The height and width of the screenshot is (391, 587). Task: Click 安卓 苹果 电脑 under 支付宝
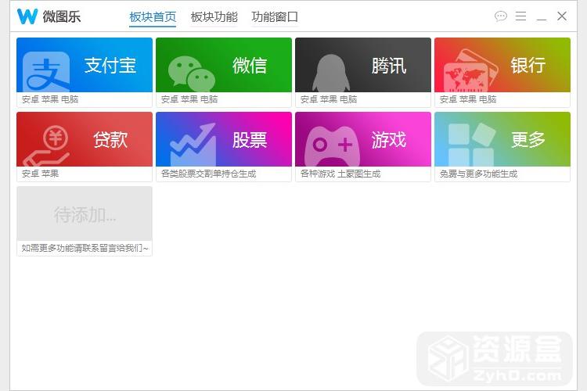click(50, 99)
